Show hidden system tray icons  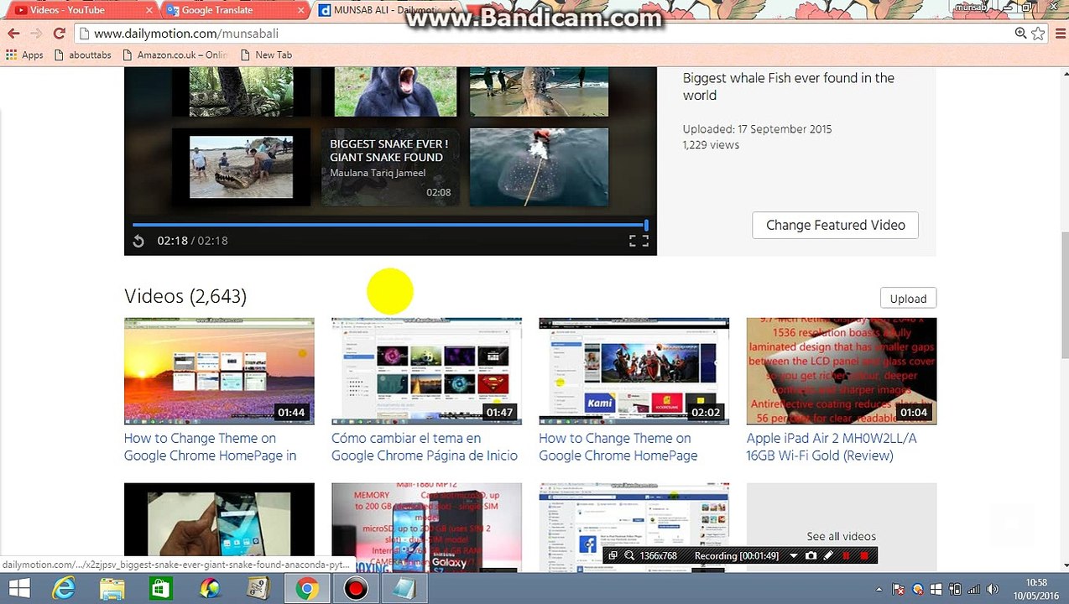coord(879,589)
